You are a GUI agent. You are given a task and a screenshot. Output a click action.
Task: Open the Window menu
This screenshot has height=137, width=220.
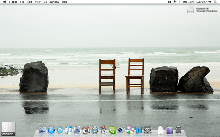tap(54, 2)
